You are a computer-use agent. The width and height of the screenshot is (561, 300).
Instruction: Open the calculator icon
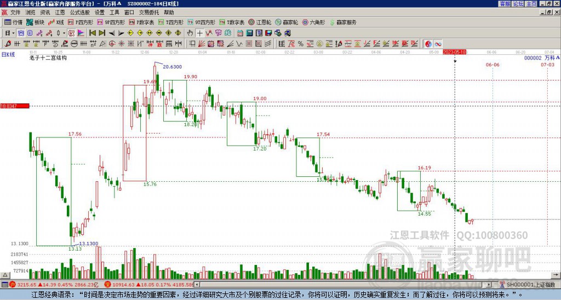click(x=249, y=33)
